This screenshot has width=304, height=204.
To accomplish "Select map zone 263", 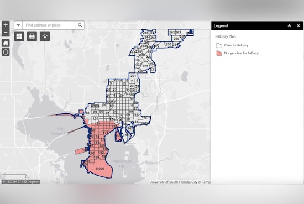I will [x=178, y=32].
